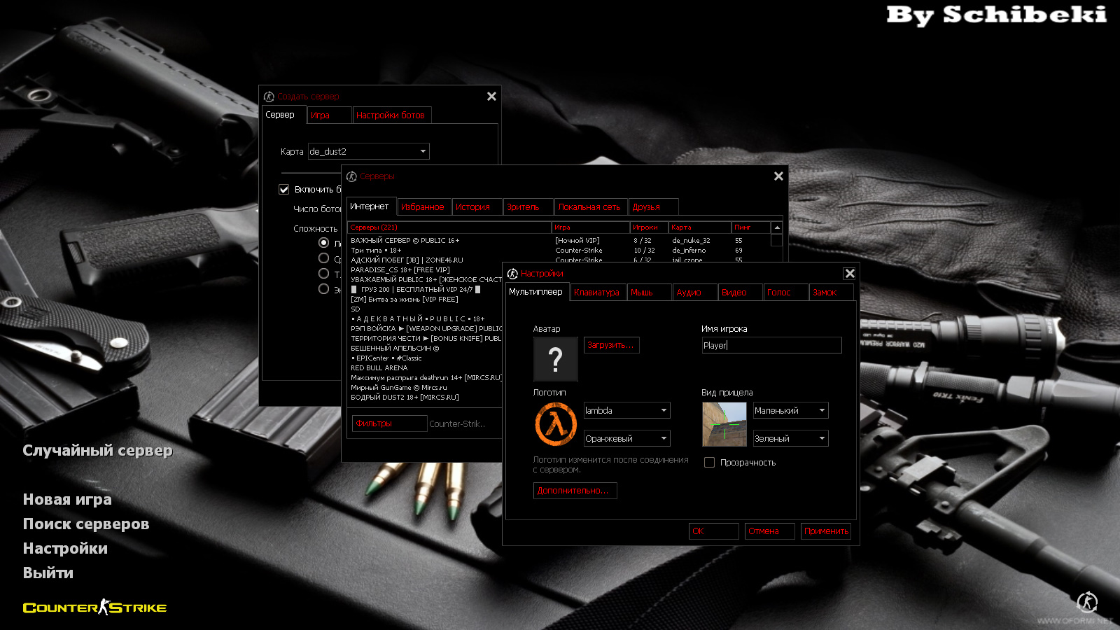Image resolution: width=1120 pixels, height=630 pixels.
Task: Open the Избранное servers tab
Action: (422, 207)
